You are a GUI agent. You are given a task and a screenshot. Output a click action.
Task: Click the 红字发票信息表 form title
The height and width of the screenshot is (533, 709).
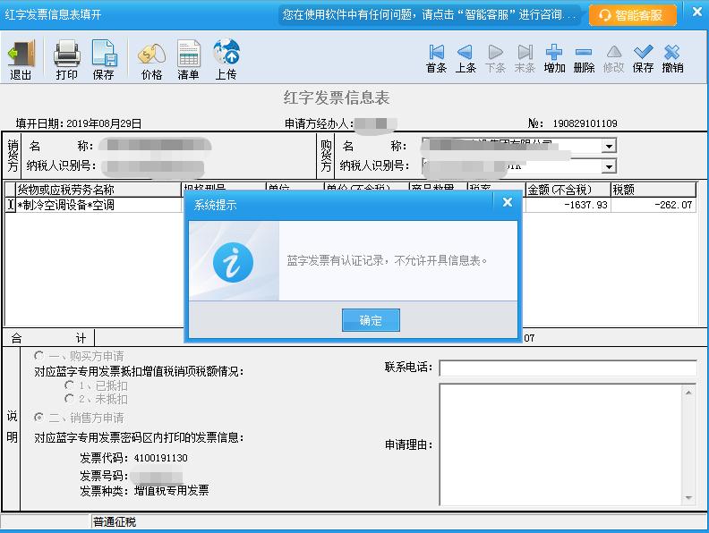click(x=337, y=97)
